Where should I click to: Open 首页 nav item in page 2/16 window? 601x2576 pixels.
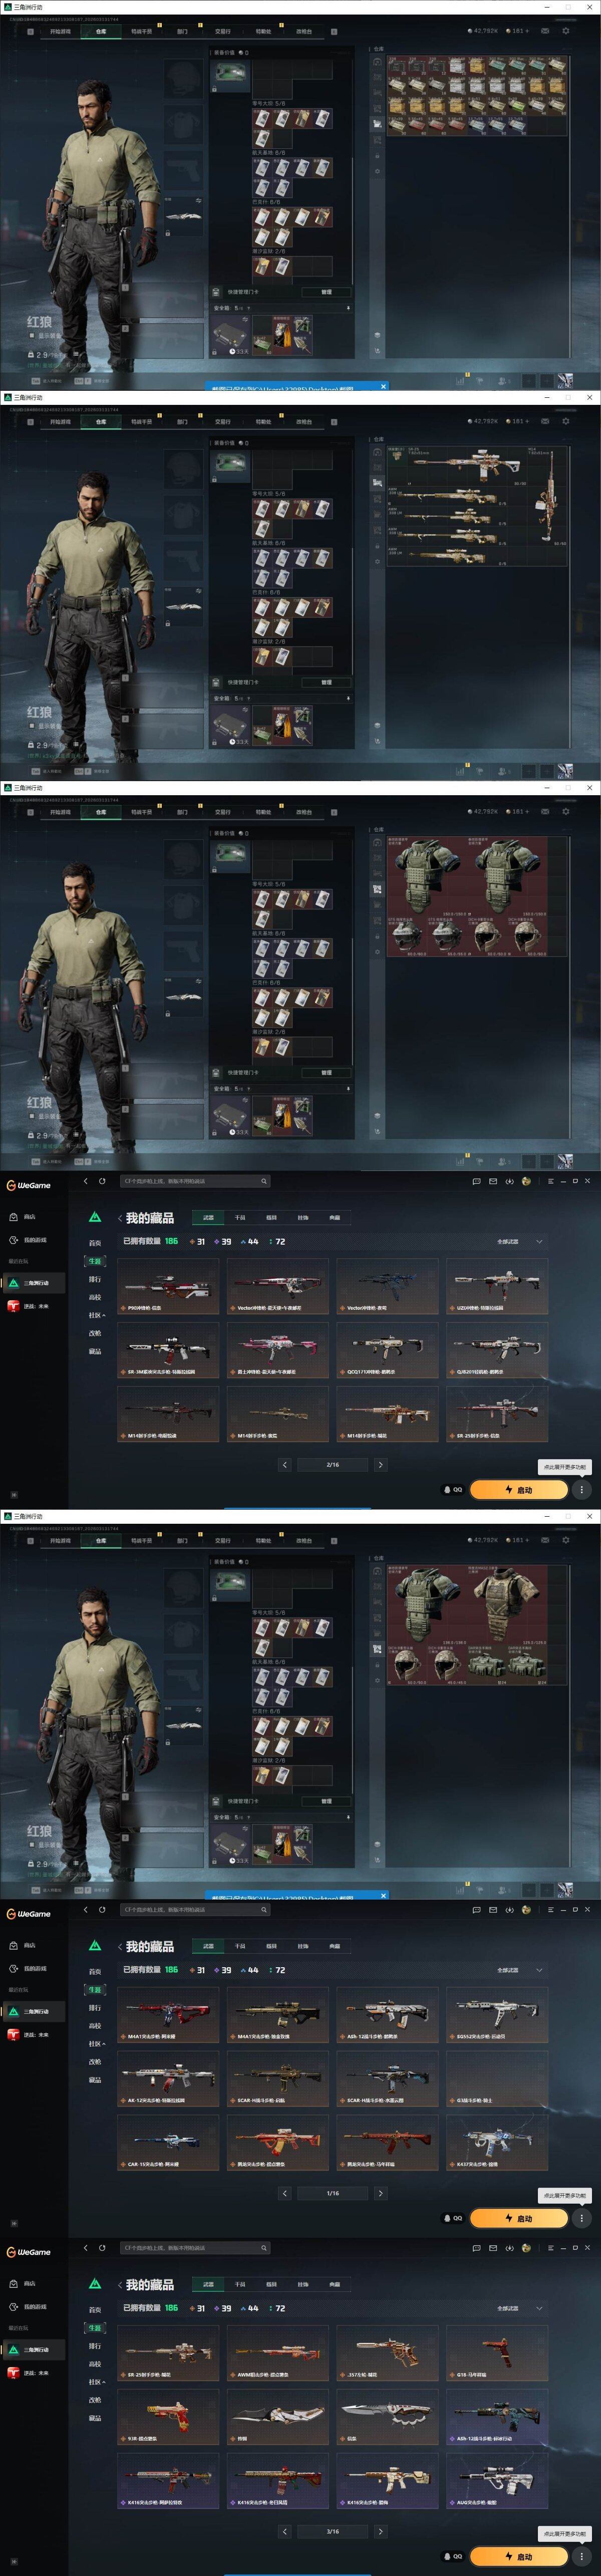95,1243
